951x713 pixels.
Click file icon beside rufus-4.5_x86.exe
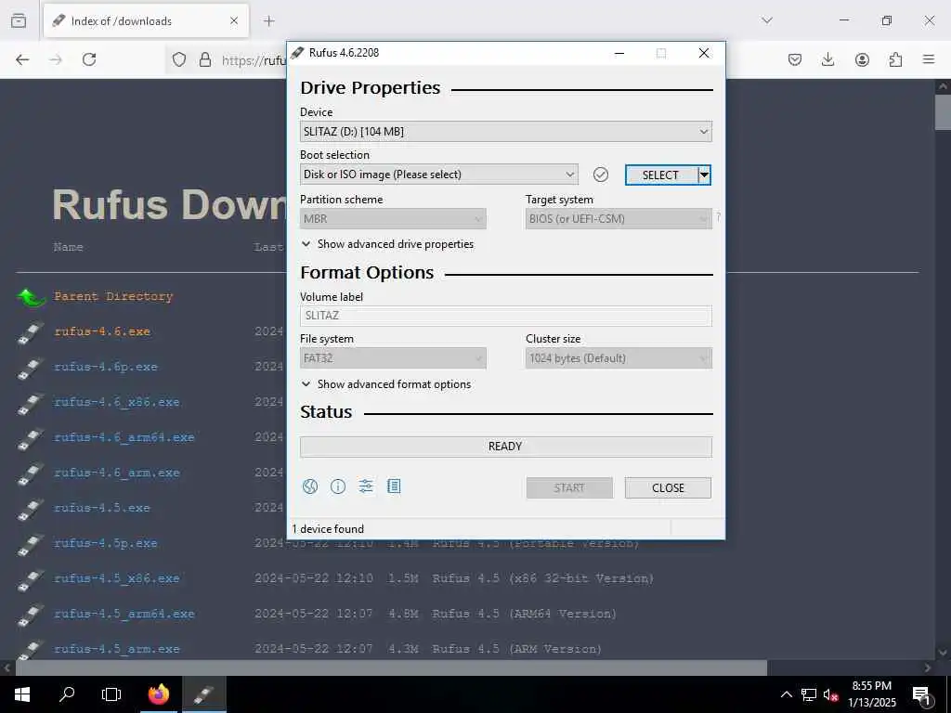click(x=31, y=578)
